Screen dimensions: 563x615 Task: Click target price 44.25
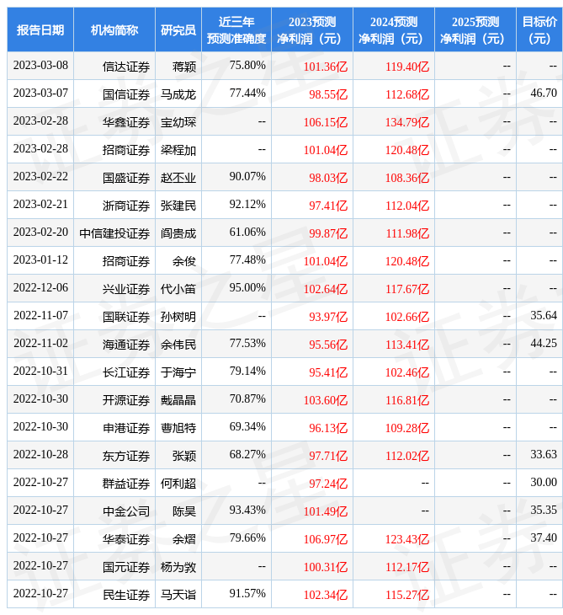tap(544, 344)
